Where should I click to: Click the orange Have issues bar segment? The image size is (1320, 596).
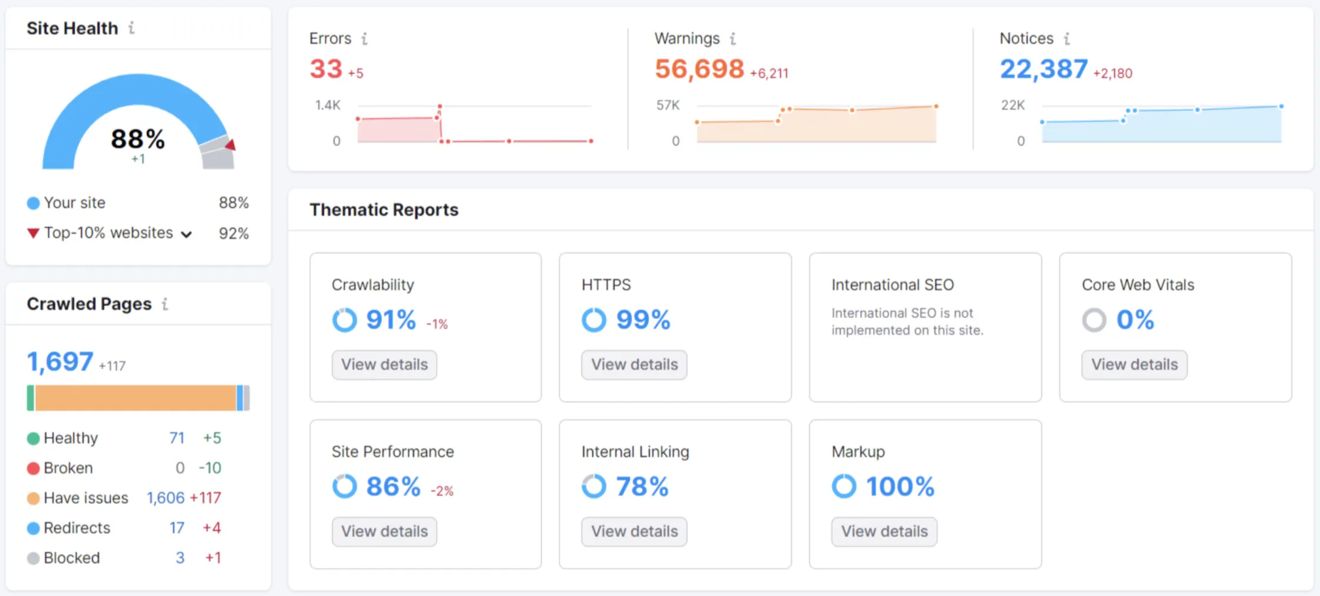click(136, 398)
